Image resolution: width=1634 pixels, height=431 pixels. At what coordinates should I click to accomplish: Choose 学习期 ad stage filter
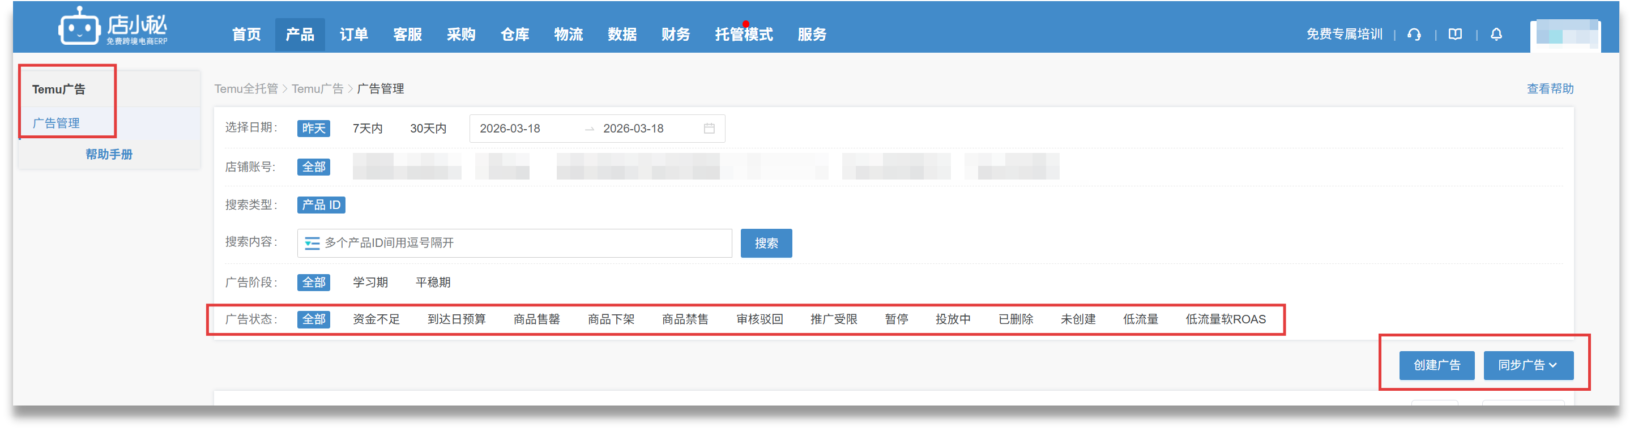pos(370,282)
